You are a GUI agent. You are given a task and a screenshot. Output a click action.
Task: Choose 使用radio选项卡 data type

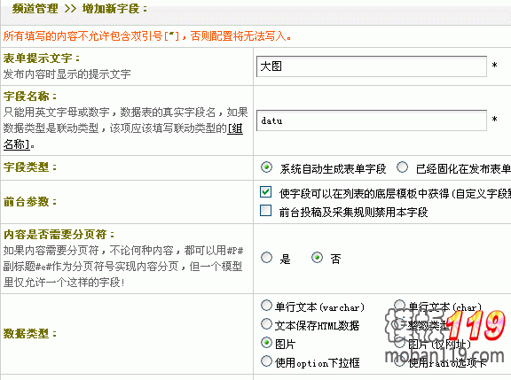(399, 361)
